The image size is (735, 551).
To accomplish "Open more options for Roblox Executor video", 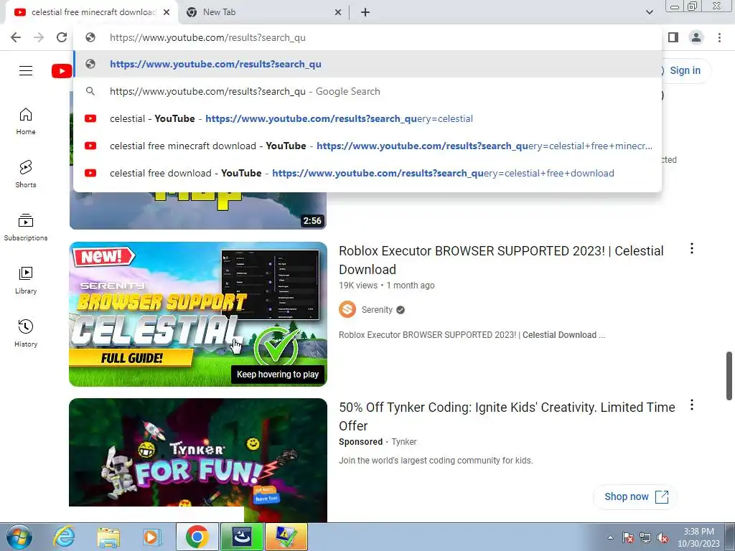I will [x=692, y=249].
